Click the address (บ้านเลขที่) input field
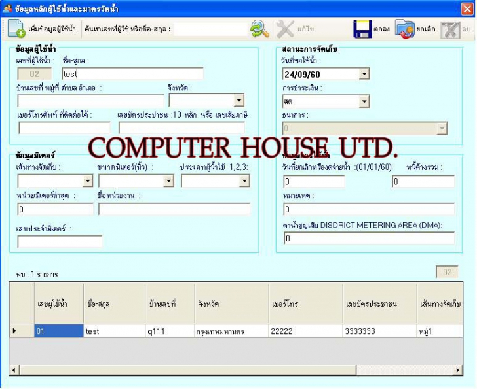Image resolution: width=477 pixels, height=389 pixels. 90,101
